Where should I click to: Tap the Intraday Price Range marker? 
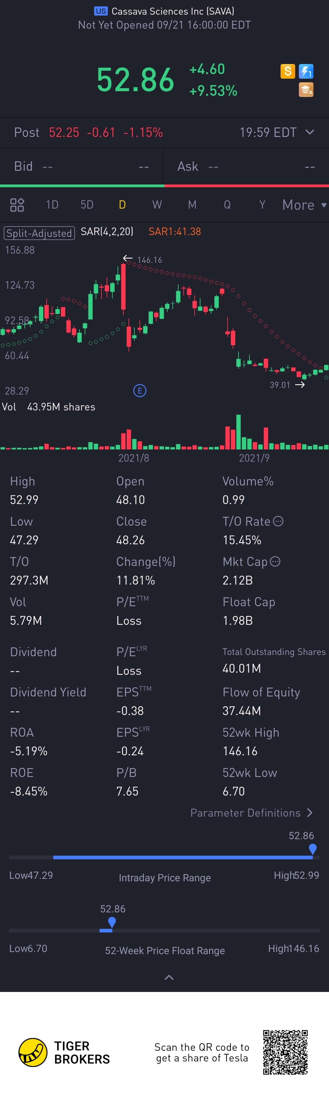(313, 849)
